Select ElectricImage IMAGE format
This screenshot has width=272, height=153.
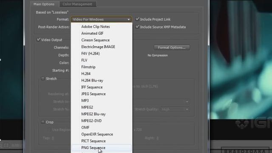click(102, 47)
